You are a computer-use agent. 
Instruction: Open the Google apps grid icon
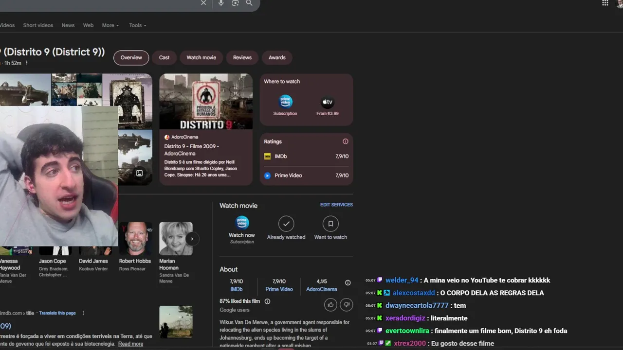tap(605, 3)
